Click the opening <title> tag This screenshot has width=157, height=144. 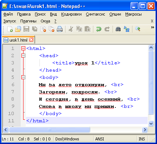pyautogui.click(x=64, y=63)
